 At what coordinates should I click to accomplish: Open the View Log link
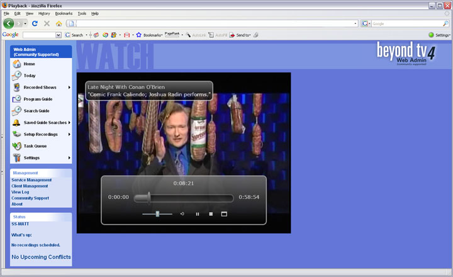tap(20, 192)
